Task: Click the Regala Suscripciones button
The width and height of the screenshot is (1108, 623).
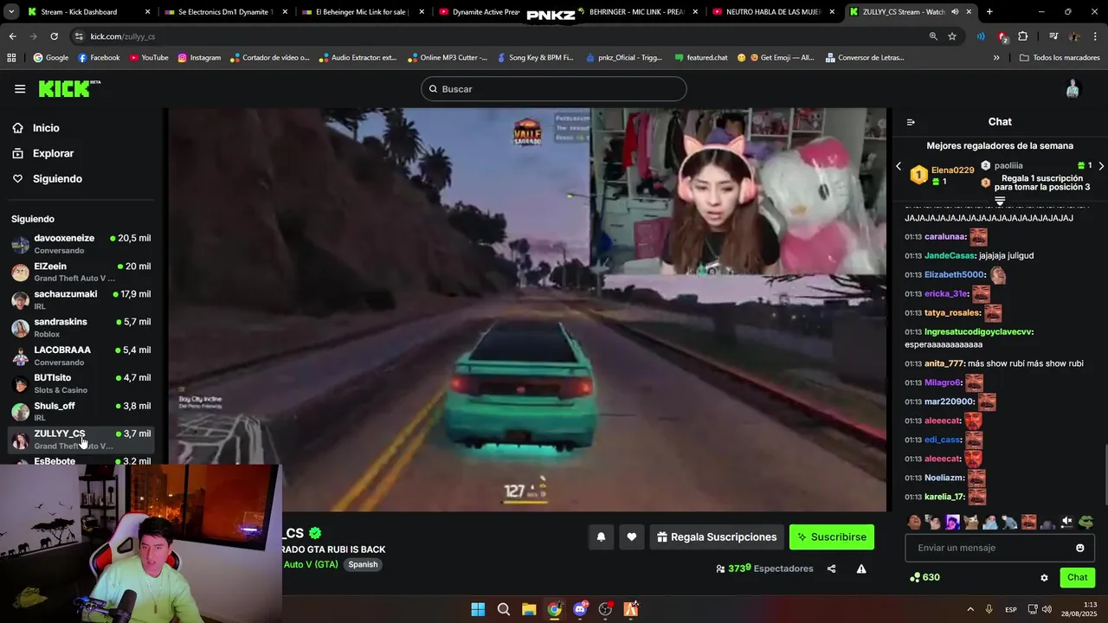Action: tap(717, 537)
